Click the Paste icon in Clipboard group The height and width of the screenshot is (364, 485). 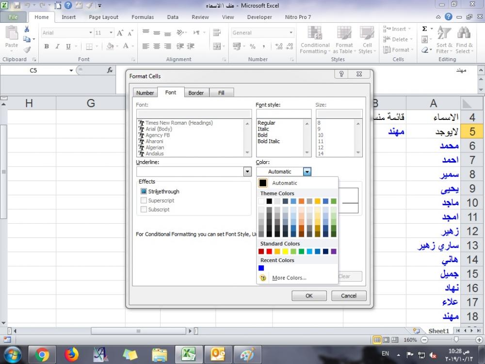pos(12,33)
